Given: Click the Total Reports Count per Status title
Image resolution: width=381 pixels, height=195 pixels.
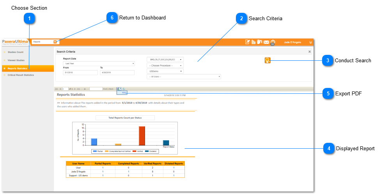Looking at the screenshot, I should [125, 118].
